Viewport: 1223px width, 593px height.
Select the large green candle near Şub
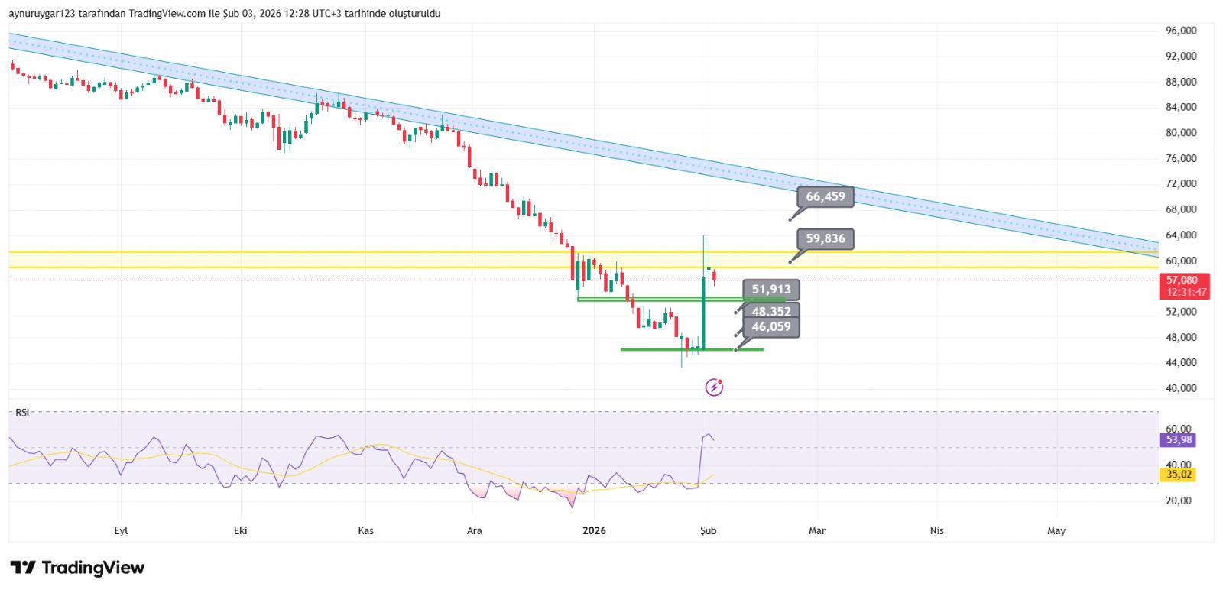point(703,313)
